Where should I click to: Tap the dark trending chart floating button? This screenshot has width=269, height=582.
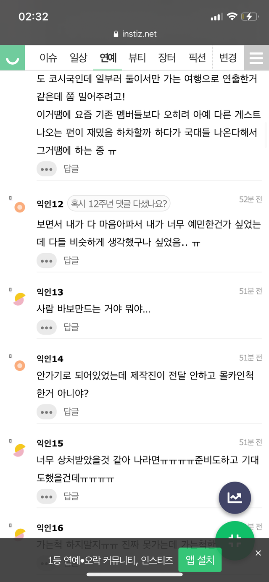click(x=235, y=498)
